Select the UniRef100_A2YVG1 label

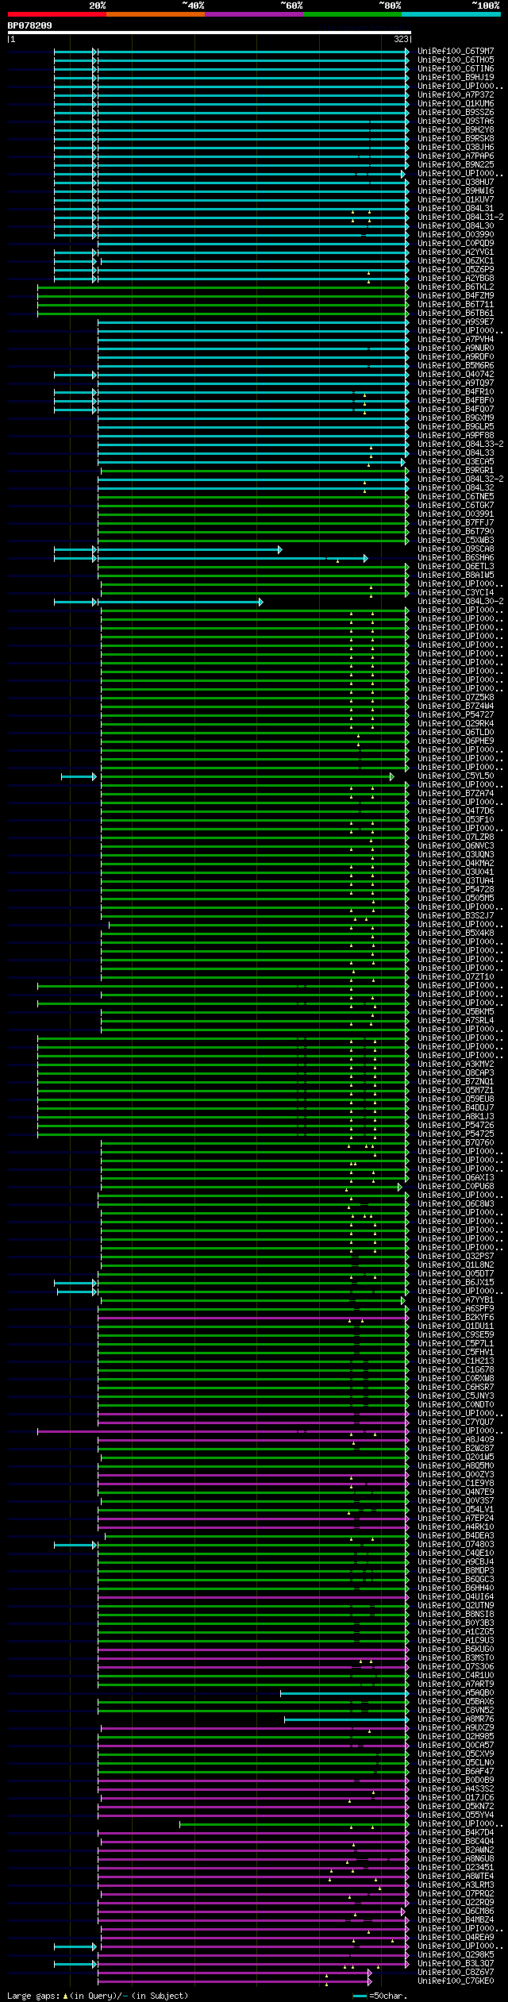[x=456, y=252]
